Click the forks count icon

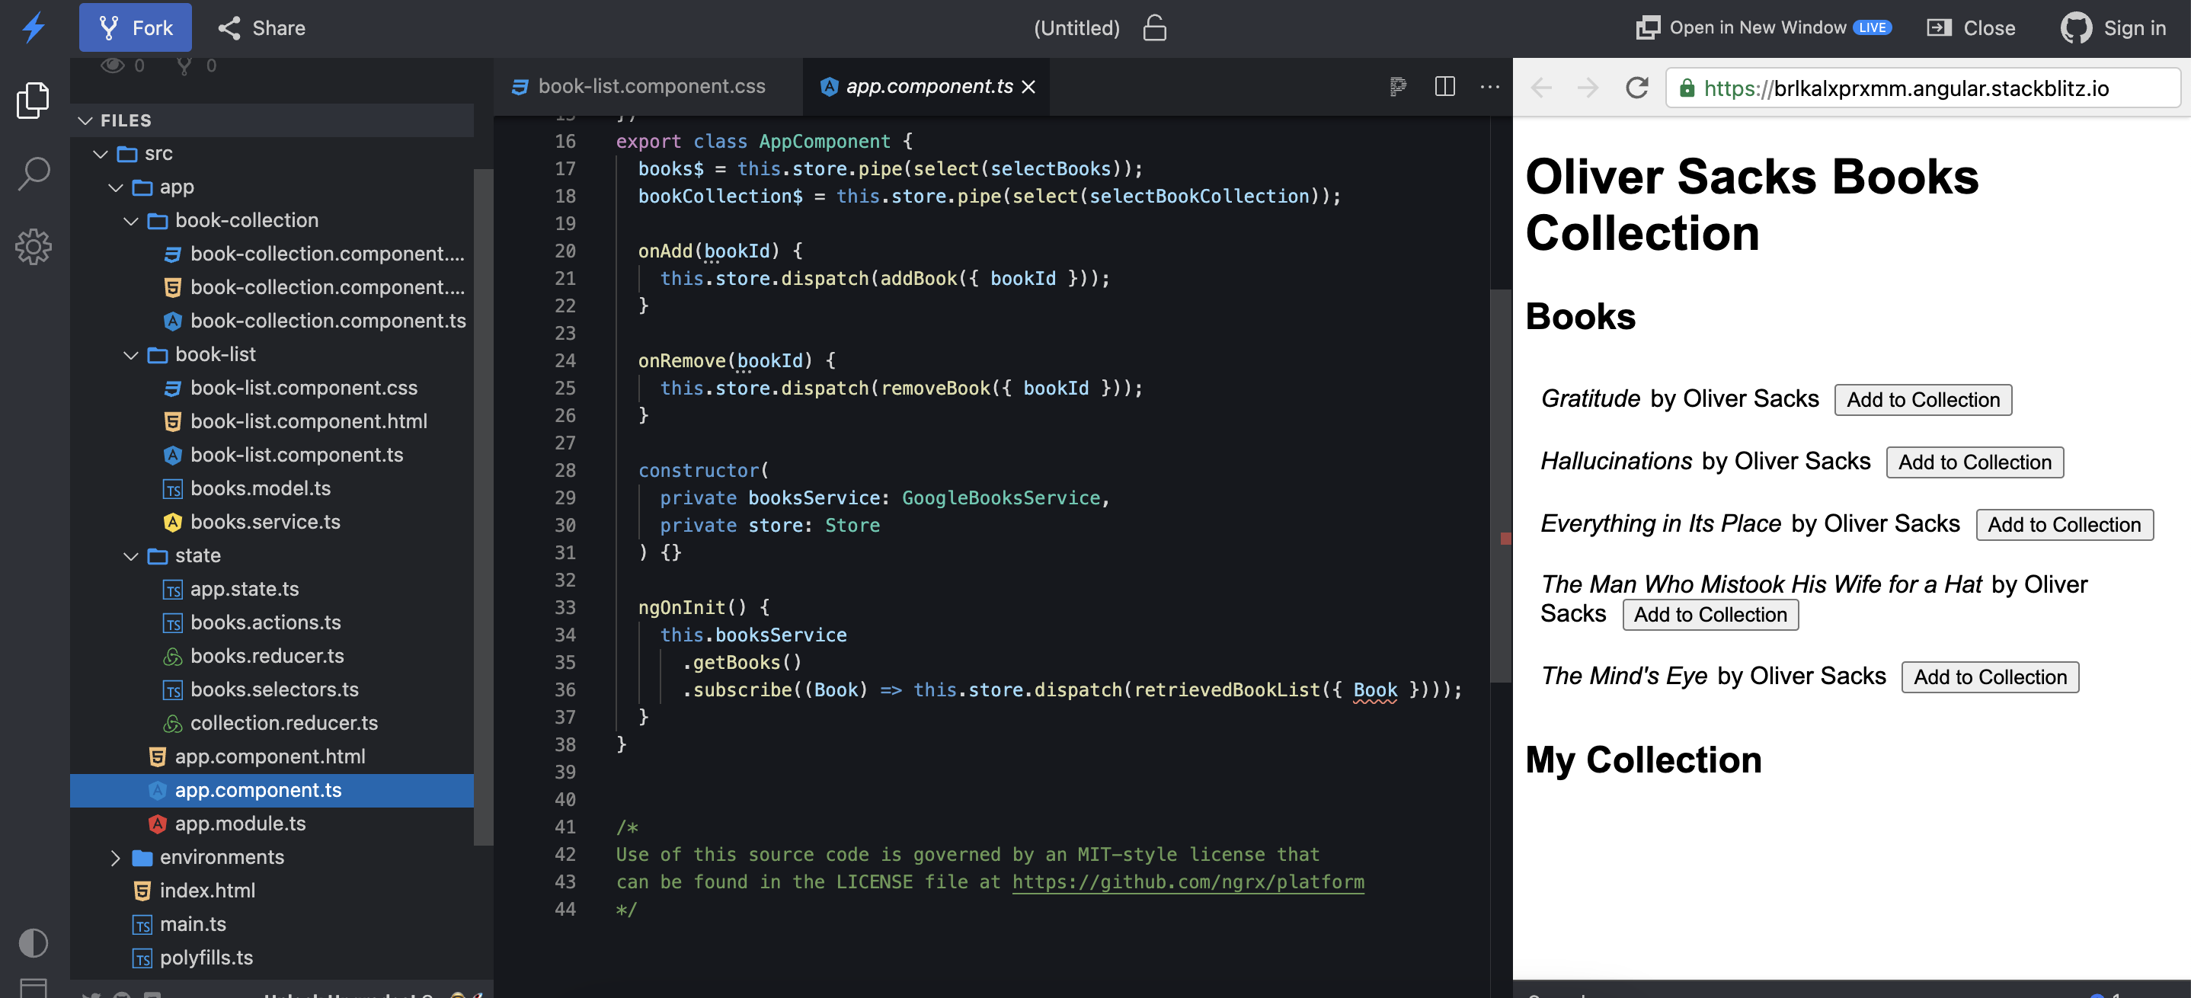click(184, 66)
